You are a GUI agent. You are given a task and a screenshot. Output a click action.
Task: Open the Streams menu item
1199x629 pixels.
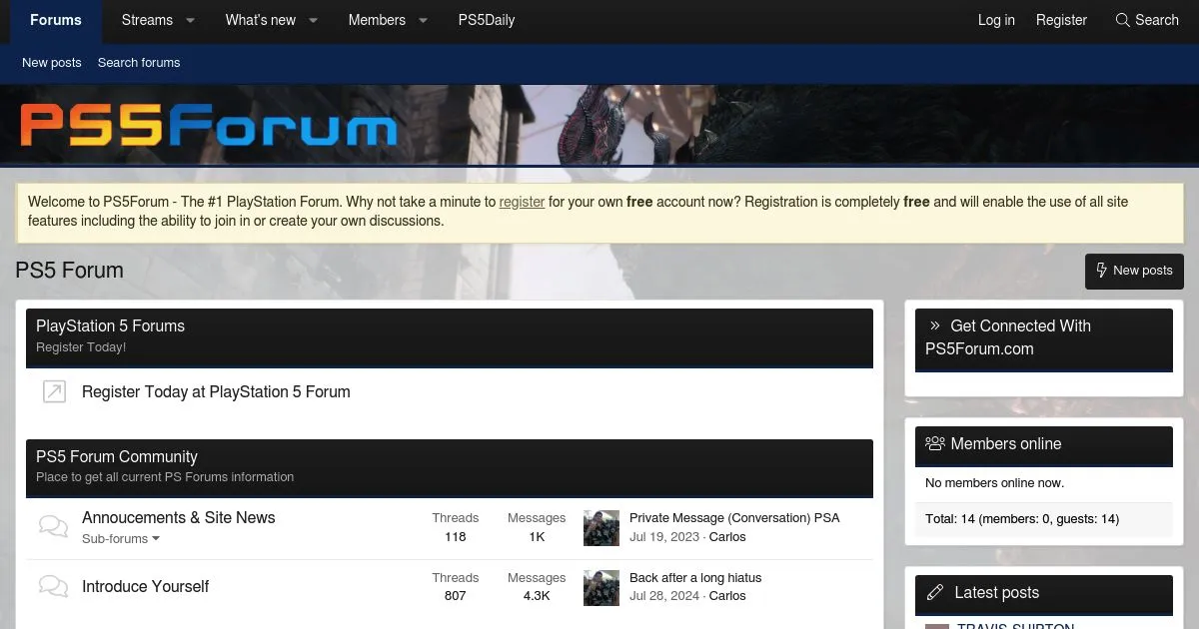tap(147, 20)
